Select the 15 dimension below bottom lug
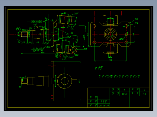 (x=110, y=57)
